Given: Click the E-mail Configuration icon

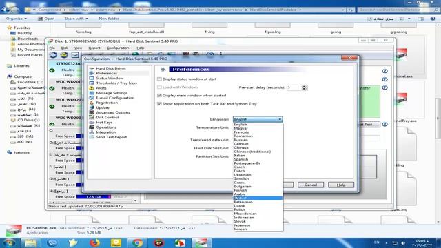Looking at the screenshot, I should point(92,98).
